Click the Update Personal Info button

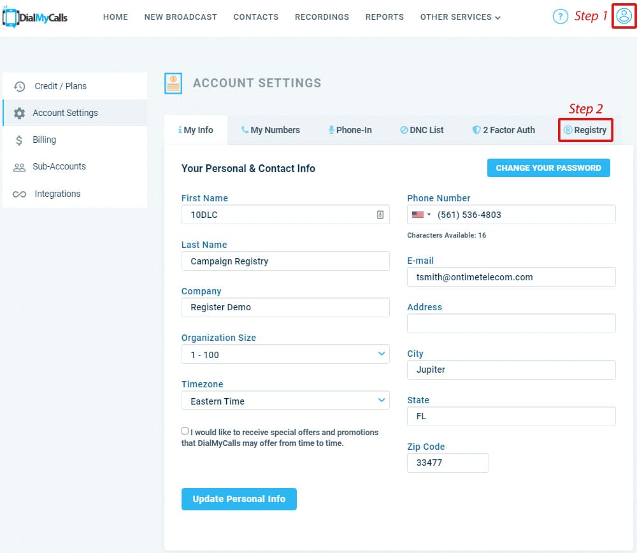[x=239, y=499]
